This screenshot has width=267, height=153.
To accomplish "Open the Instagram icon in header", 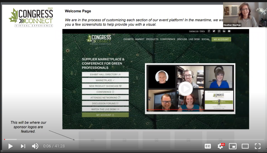I will click(x=219, y=31).
